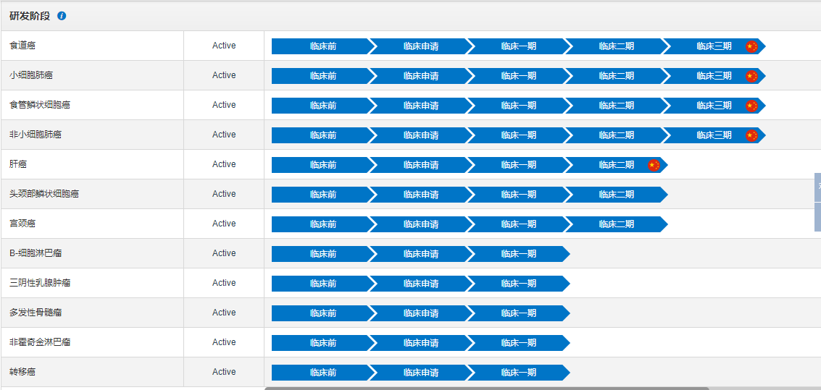Click 临床一期 stage in 转移癌 row
Image resolution: width=821 pixels, height=390 pixels.
(518, 373)
